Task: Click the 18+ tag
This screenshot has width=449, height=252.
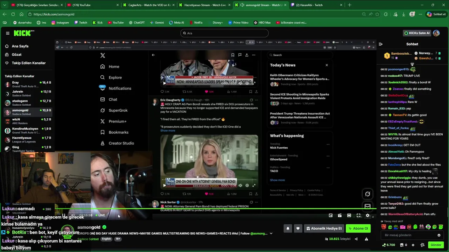Action: point(118,239)
